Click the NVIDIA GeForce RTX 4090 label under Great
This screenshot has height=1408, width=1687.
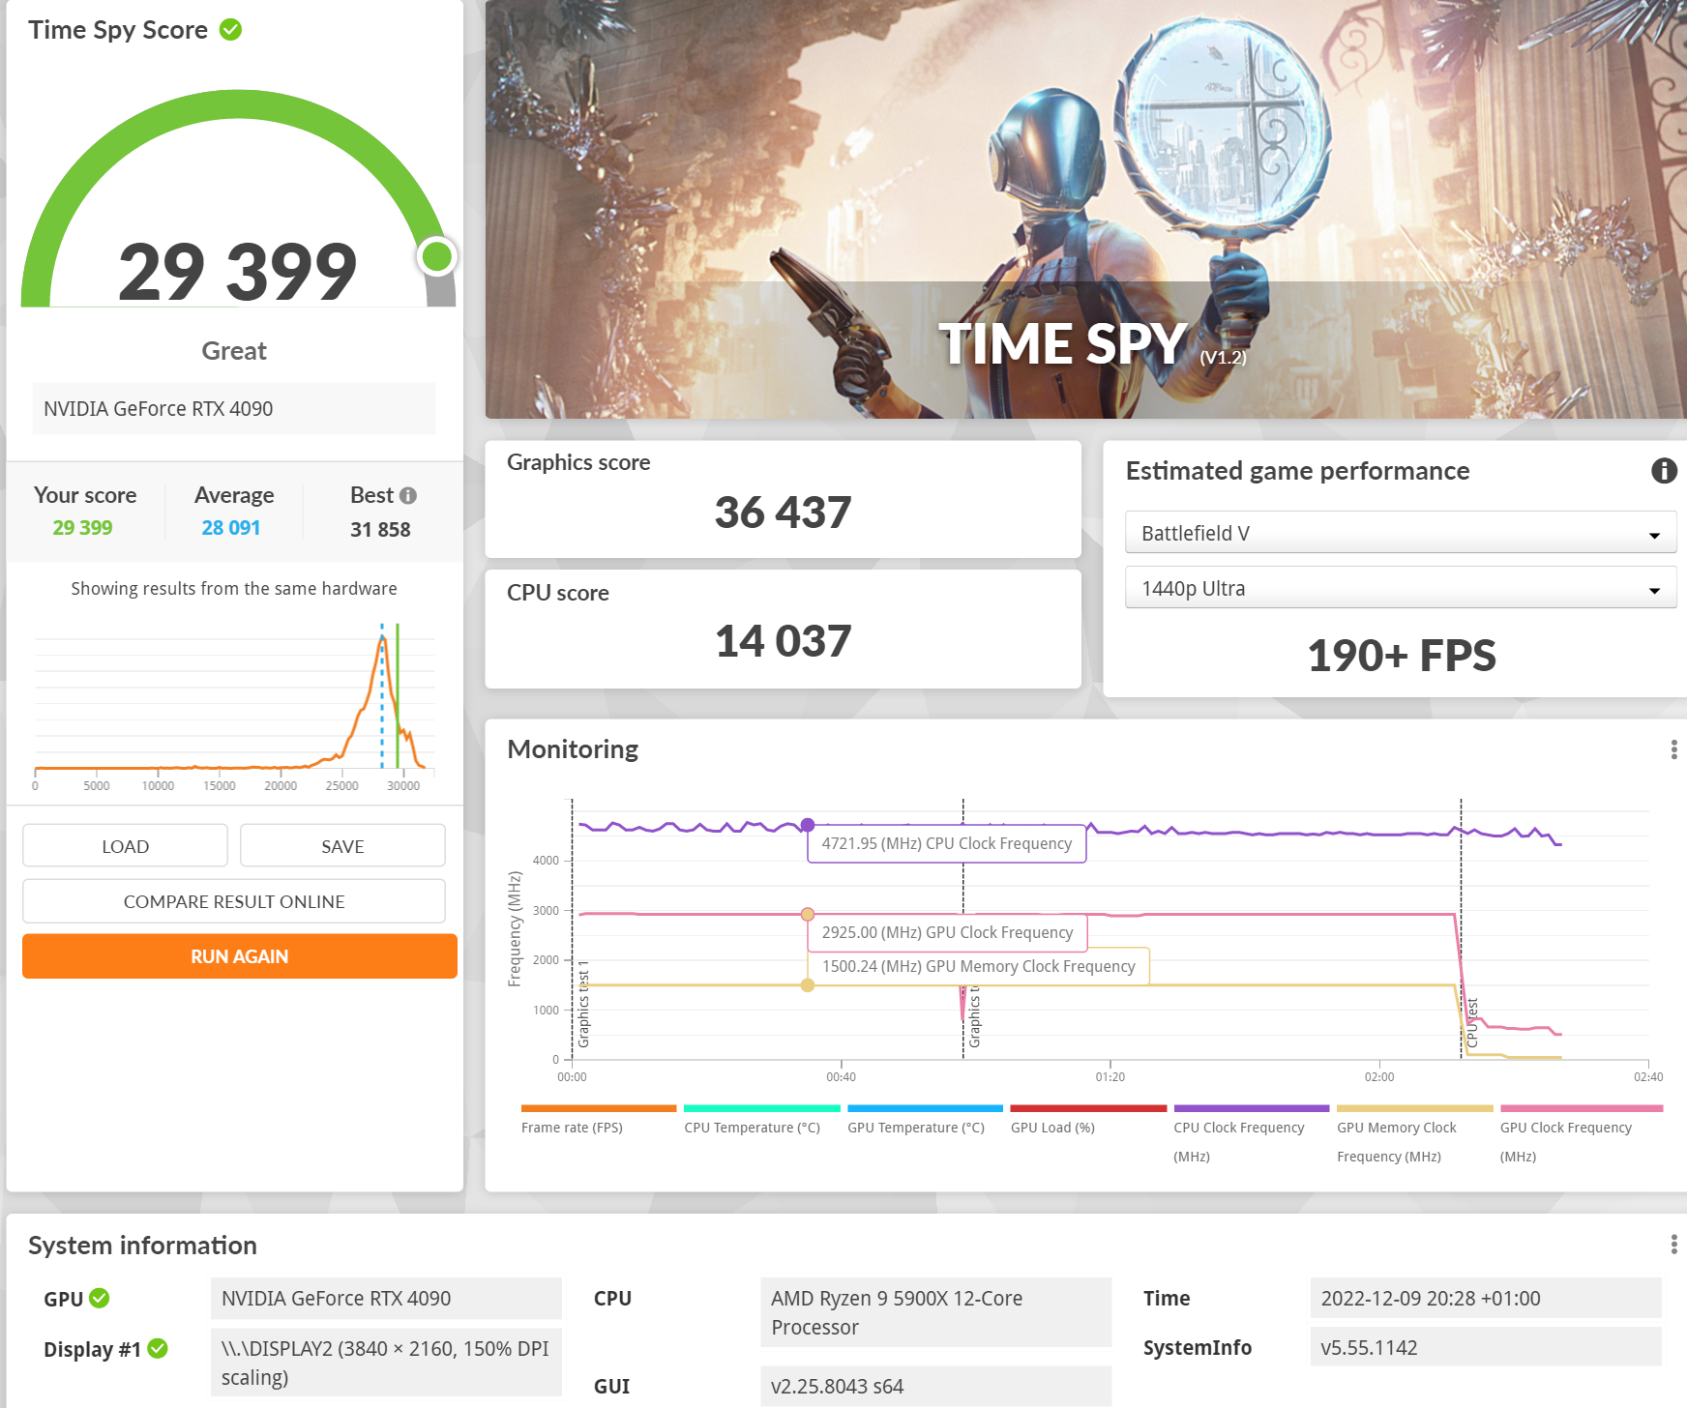(233, 408)
